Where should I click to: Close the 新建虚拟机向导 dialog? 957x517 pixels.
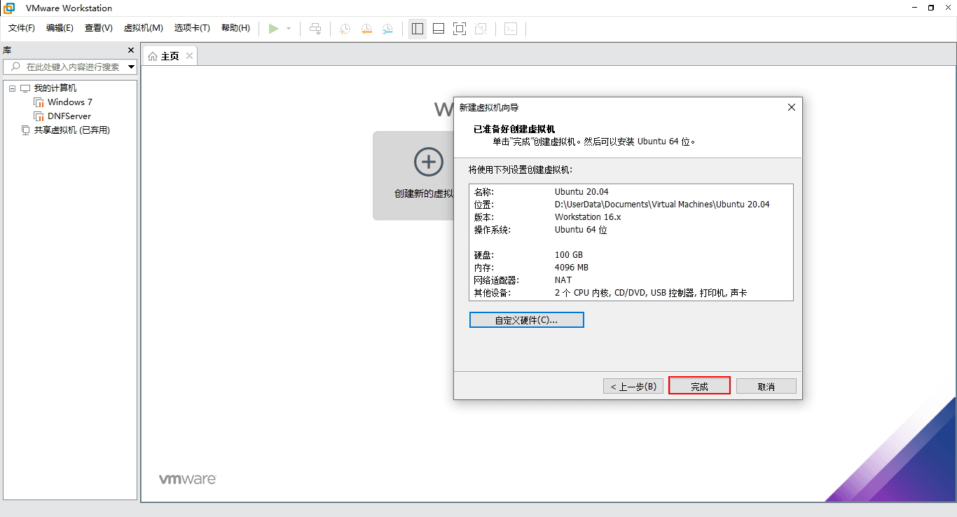pos(792,107)
